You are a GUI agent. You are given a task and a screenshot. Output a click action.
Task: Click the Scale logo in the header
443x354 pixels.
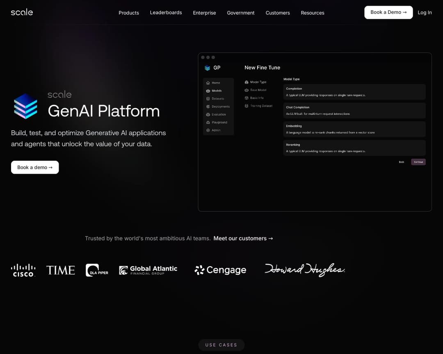tap(22, 12)
